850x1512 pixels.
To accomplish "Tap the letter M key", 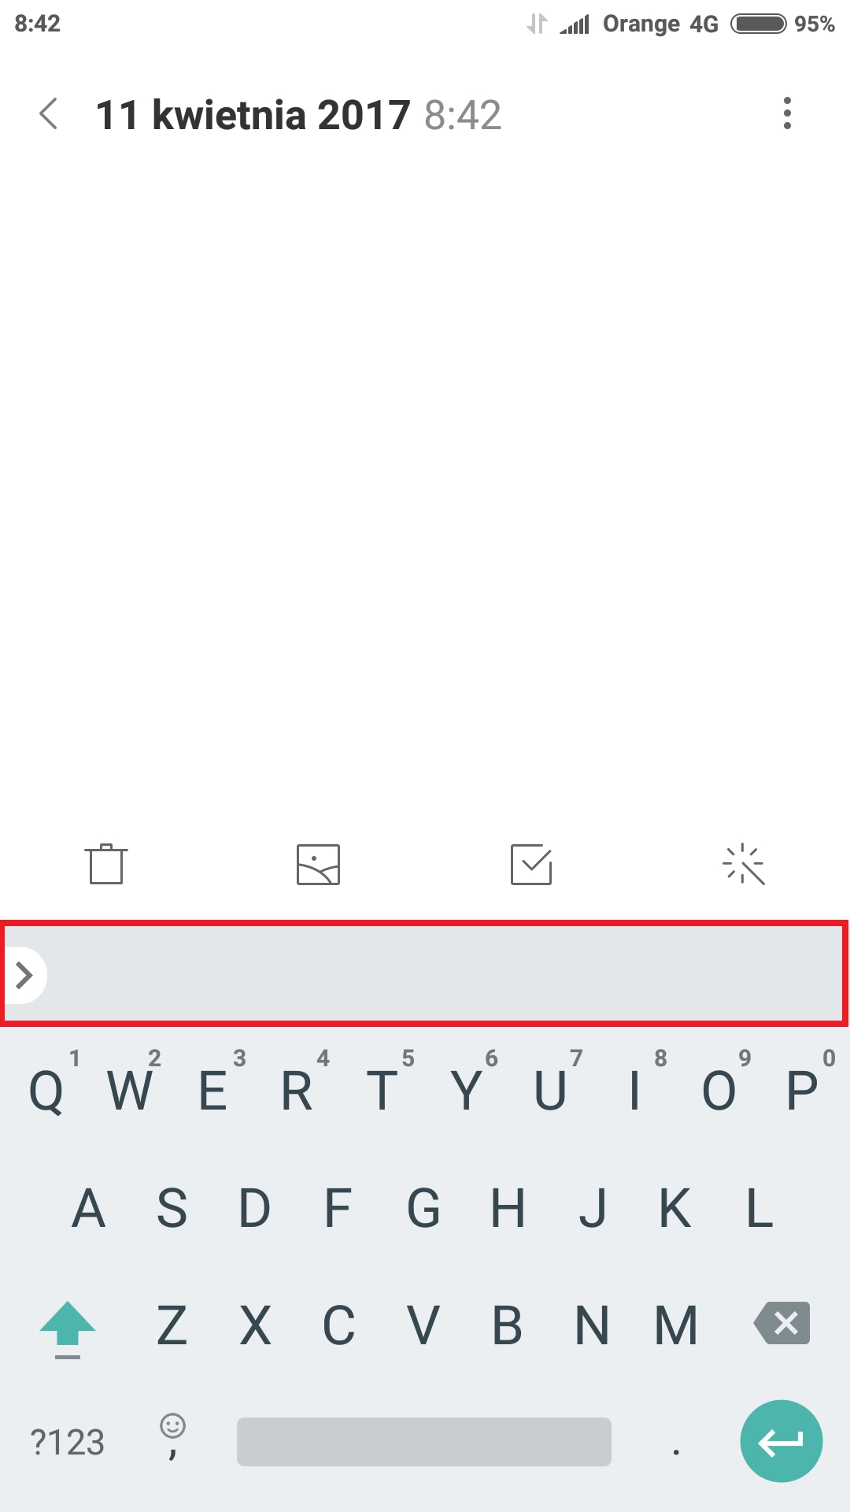I will 676,1325.
